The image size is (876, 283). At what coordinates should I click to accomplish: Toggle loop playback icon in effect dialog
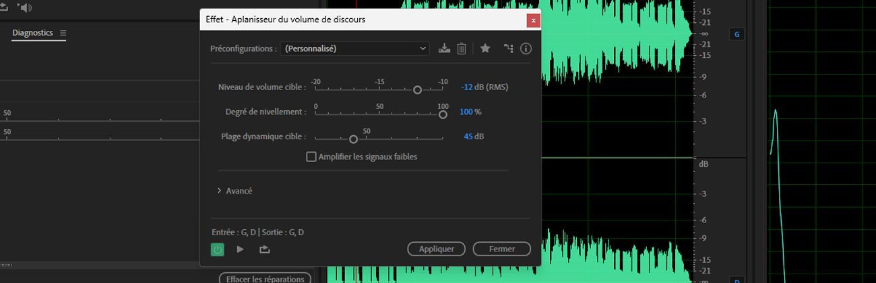[264, 249]
